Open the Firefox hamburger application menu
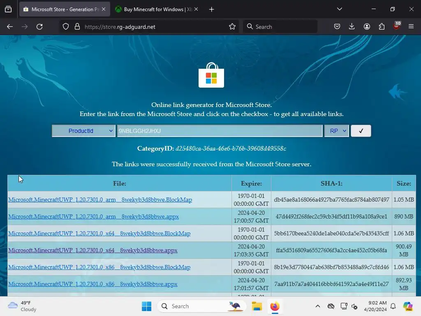Image resolution: width=421 pixels, height=316 pixels. pos(411,27)
